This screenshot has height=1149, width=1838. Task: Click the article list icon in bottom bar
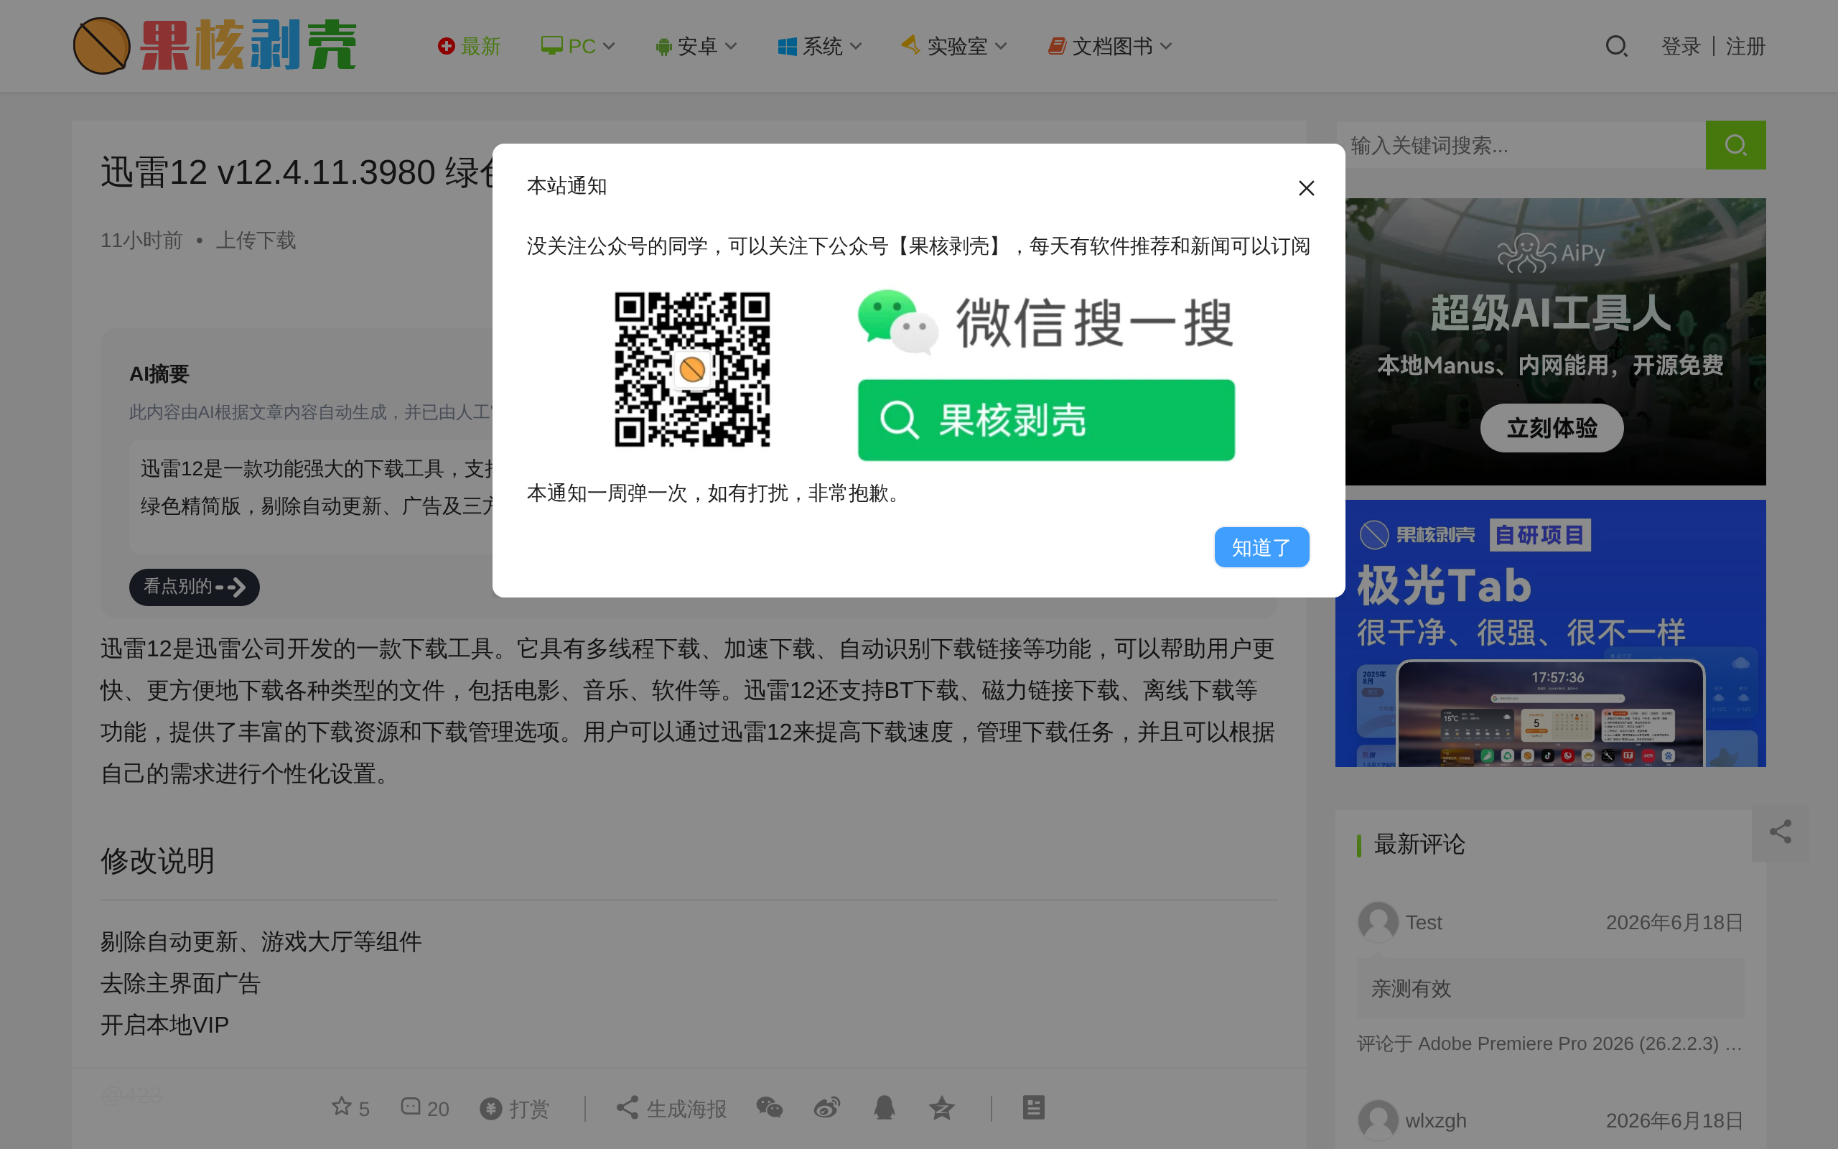(x=1034, y=1108)
